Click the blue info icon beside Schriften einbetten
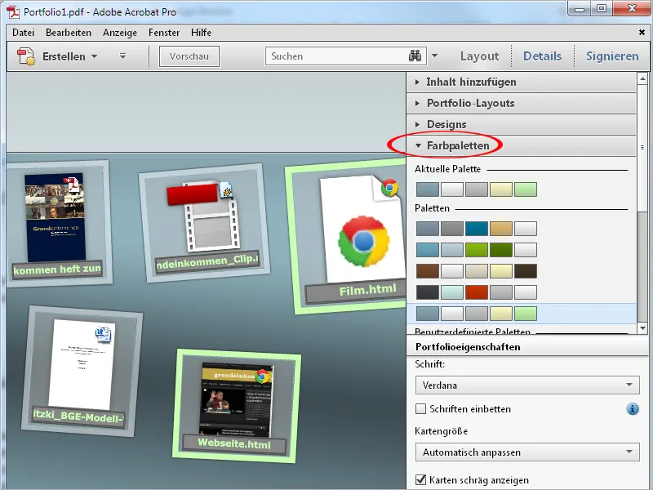Image resolution: width=653 pixels, height=490 pixels. (632, 409)
